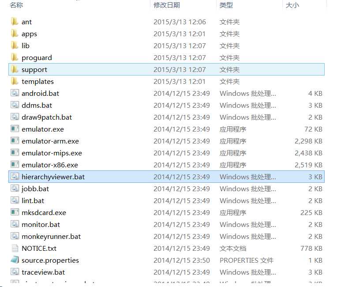Select the file name lint.bat
The image size is (337, 287).
point(33,201)
